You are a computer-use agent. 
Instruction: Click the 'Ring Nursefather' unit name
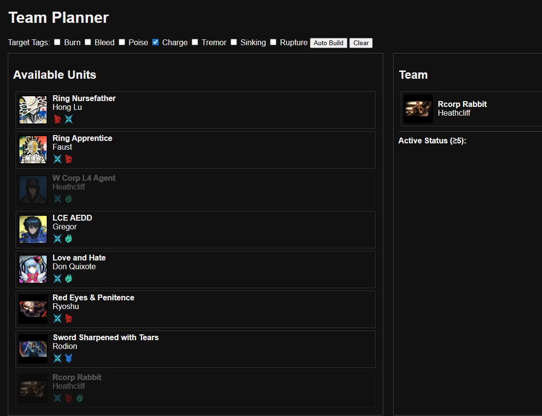coord(84,98)
